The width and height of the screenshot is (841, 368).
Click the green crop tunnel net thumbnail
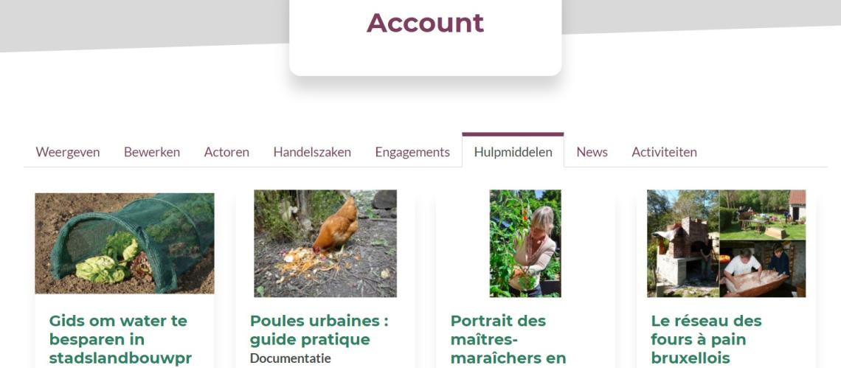click(125, 243)
